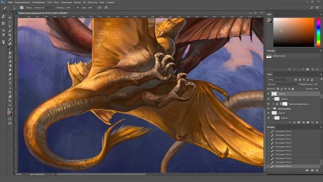
Task: Delete layer using Layers panel trash icon
Action: [317, 122]
